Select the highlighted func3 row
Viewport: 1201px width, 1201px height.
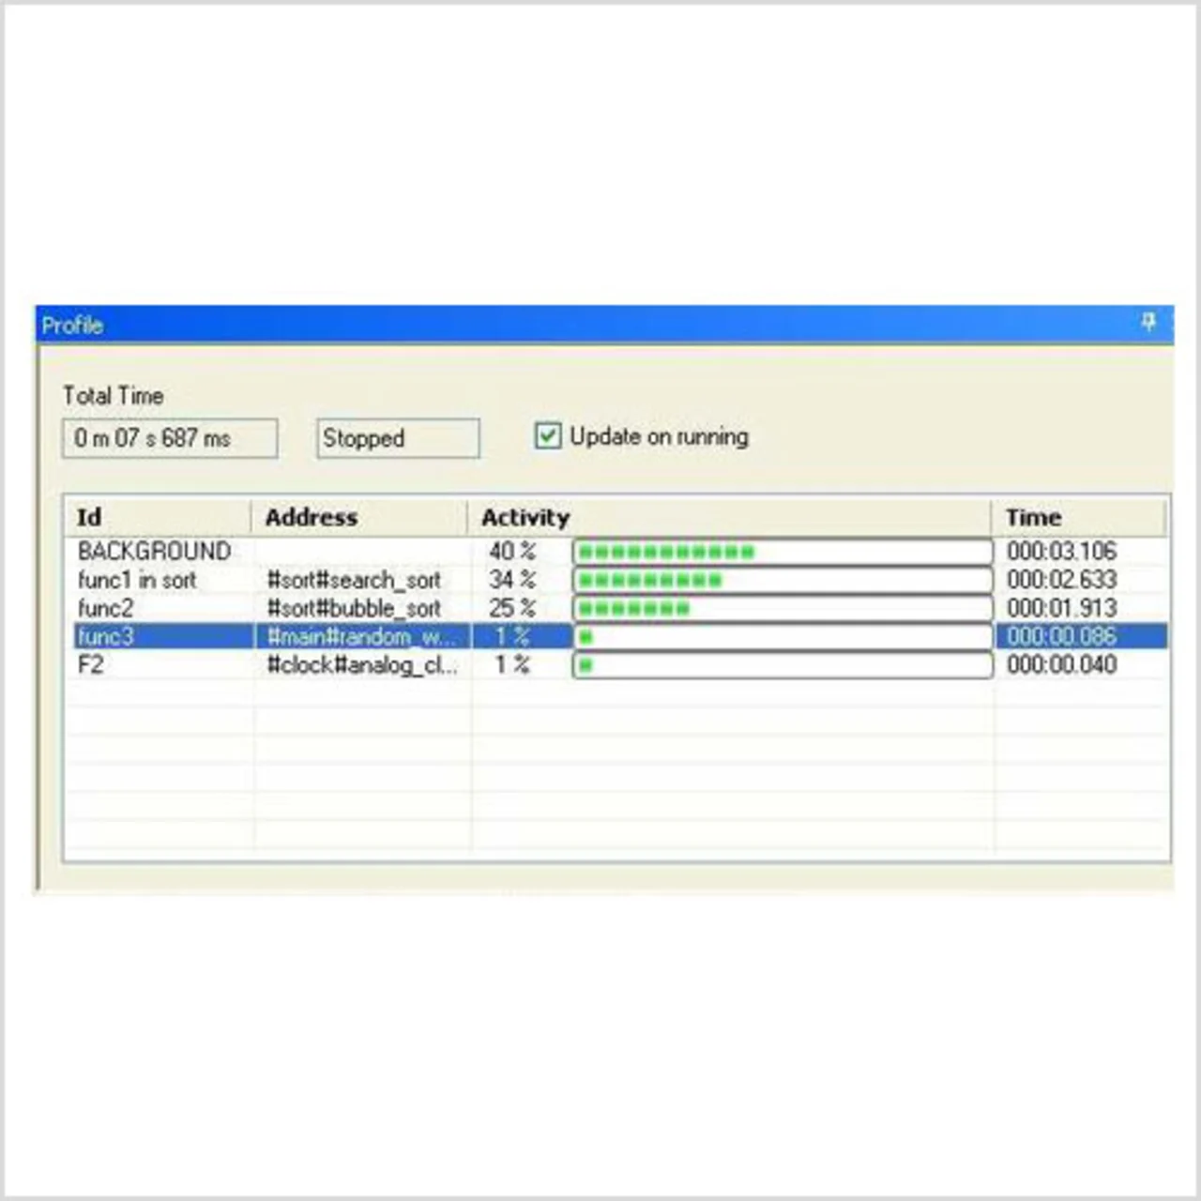click(105, 636)
